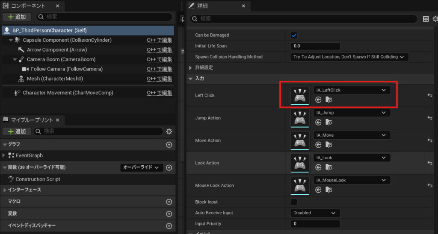Image resolution: width=438 pixels, height=234 pixels.
Task: Open the IA_LeftClick asset dropdown
Action: [351, 90]
